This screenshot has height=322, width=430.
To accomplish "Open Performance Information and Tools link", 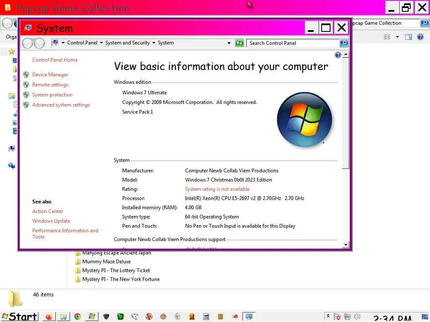I will tap(65, 234).
